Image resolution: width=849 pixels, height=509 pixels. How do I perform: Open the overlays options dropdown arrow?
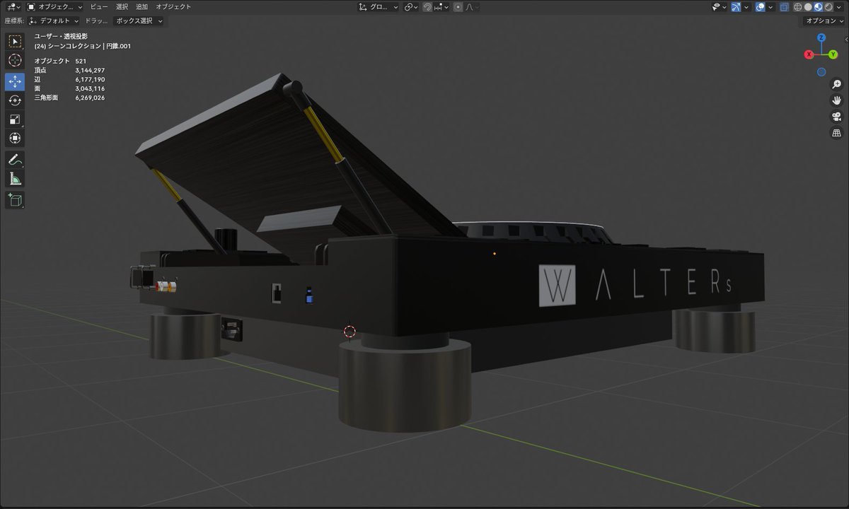tap(770, 6)
